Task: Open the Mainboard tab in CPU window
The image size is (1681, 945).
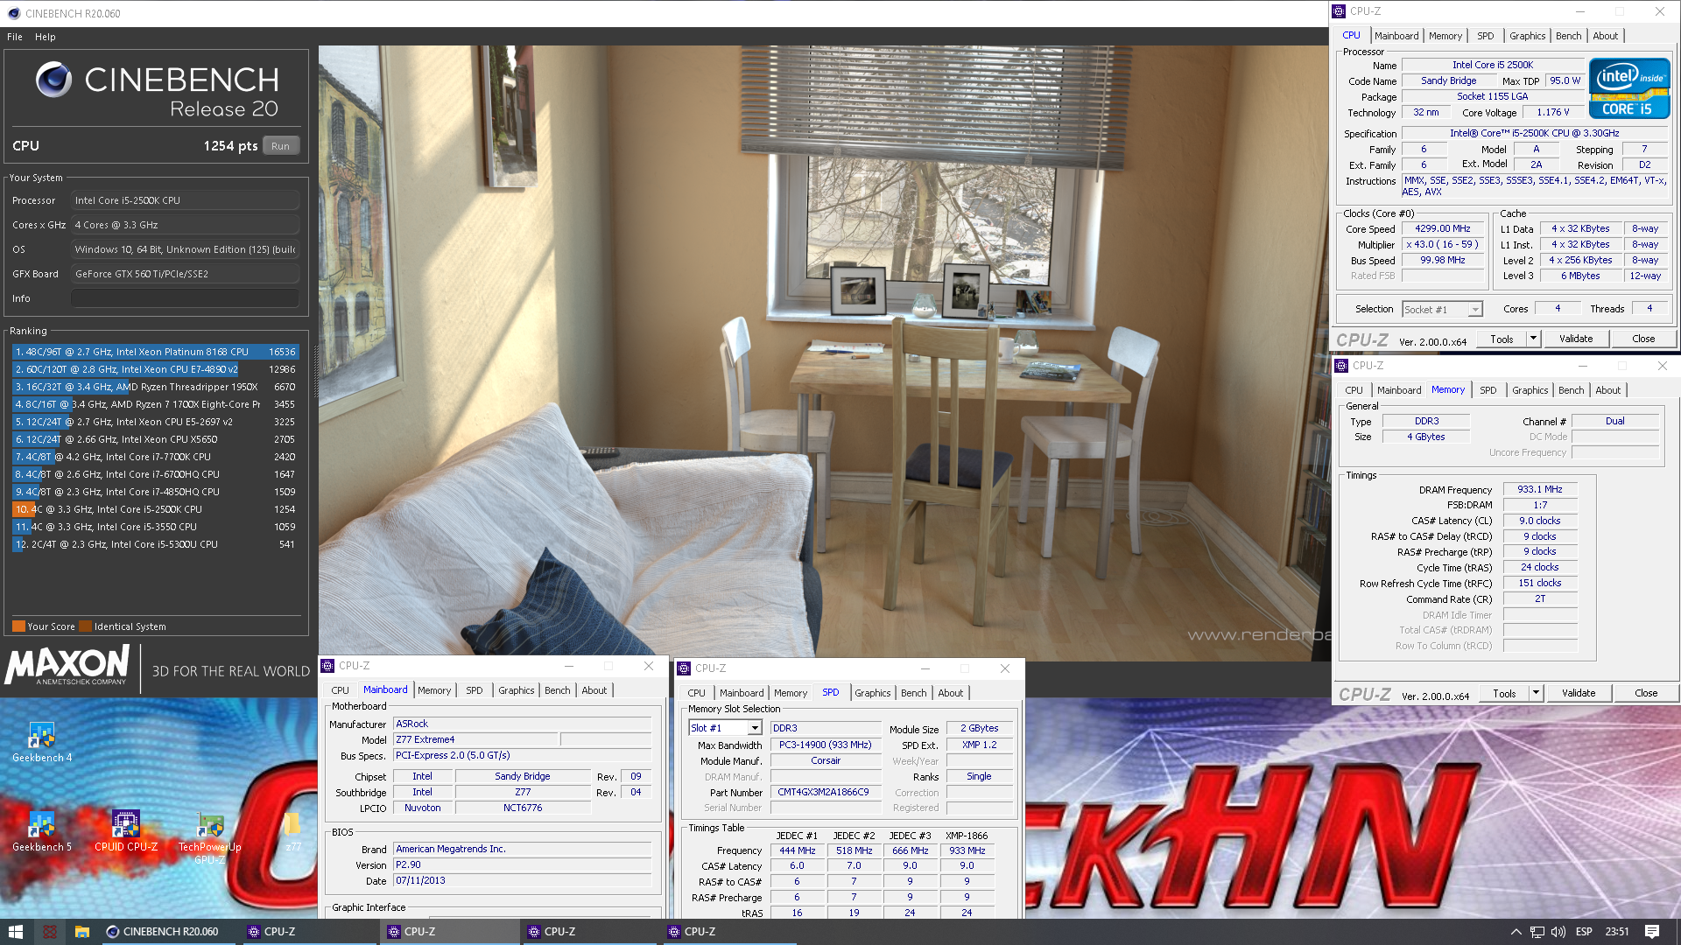Action: 1396,36
